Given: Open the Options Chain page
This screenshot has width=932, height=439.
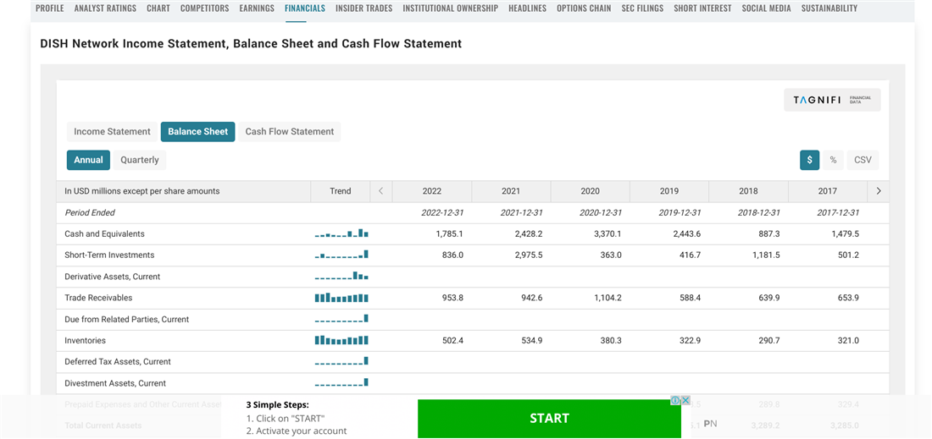Looking at the screenshot, I should point(584,8).
